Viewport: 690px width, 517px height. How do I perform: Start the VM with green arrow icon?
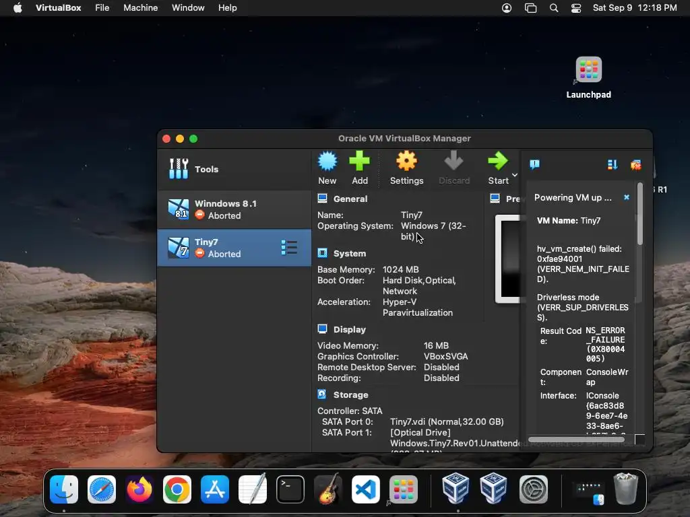coord(498,161)
